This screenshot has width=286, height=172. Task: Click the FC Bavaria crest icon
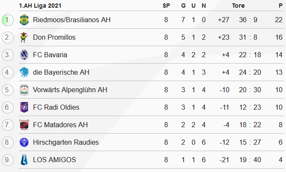coord(24,55)
